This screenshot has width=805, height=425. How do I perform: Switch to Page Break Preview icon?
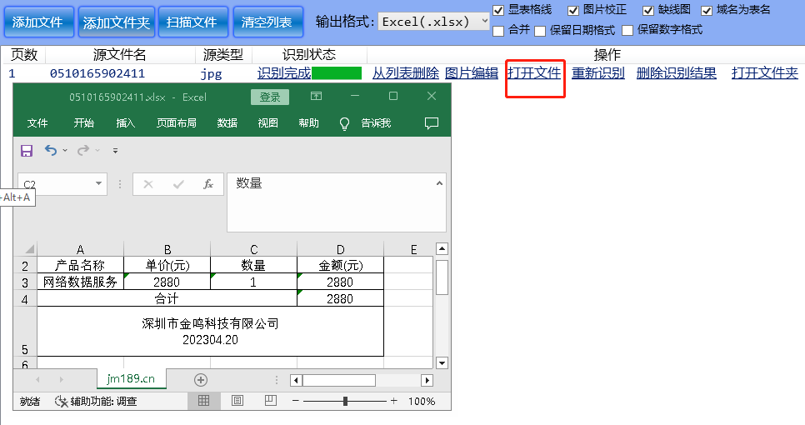coord(271,401)
